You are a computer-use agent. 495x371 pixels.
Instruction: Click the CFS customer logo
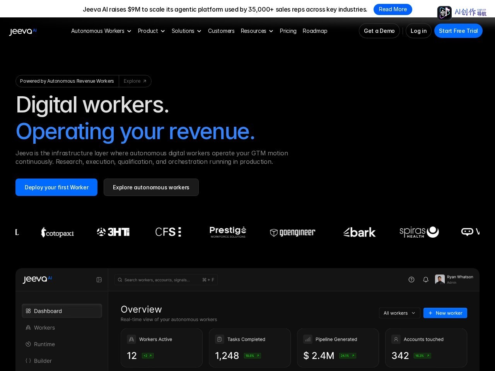pos(168,232)
